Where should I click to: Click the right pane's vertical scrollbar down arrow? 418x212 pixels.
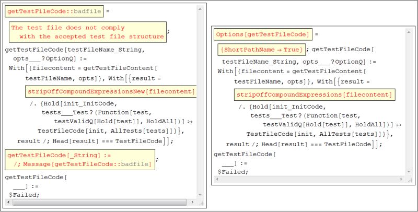click(x=409, y=172)
